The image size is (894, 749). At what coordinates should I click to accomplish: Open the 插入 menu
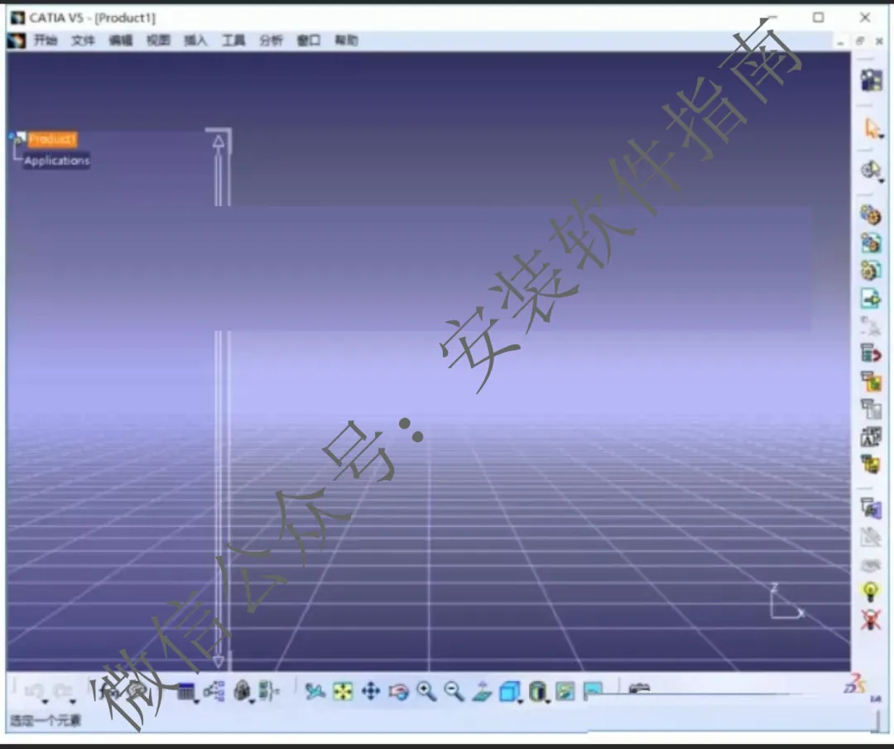(x=195, y=40)
